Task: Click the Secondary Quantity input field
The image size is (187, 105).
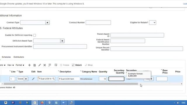Action: pyautogui.click(x=116, y=79)
